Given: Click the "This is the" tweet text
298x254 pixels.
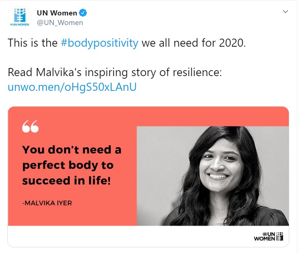Looking at the screenshot, I should (33, 43).
